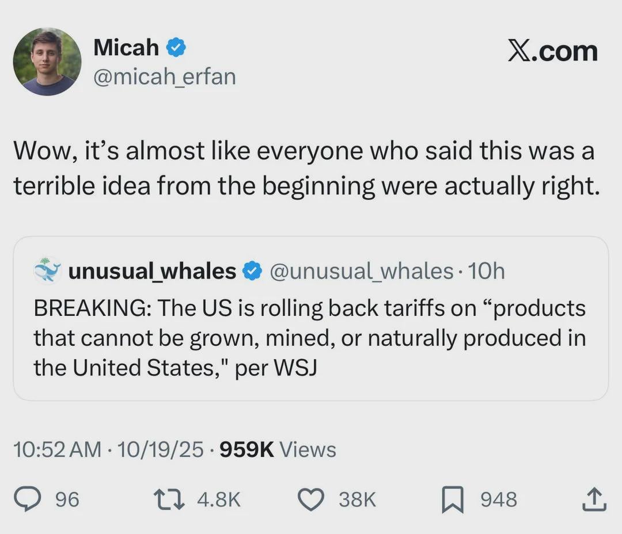Like the tweet with heart icon
The height and width of the screenshot is (534, 622).
pyautogui.click(x=313, y=499)
